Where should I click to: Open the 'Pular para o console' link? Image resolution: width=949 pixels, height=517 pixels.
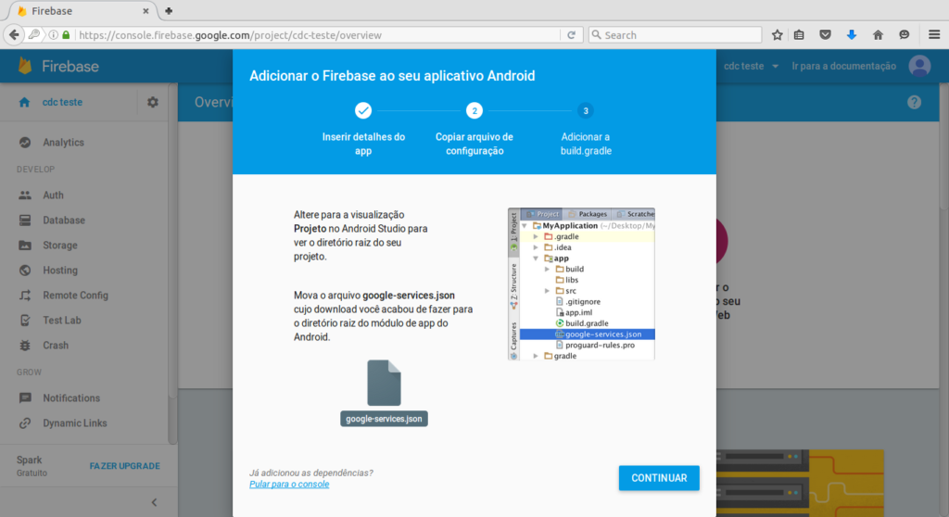(x=289, y=485)
